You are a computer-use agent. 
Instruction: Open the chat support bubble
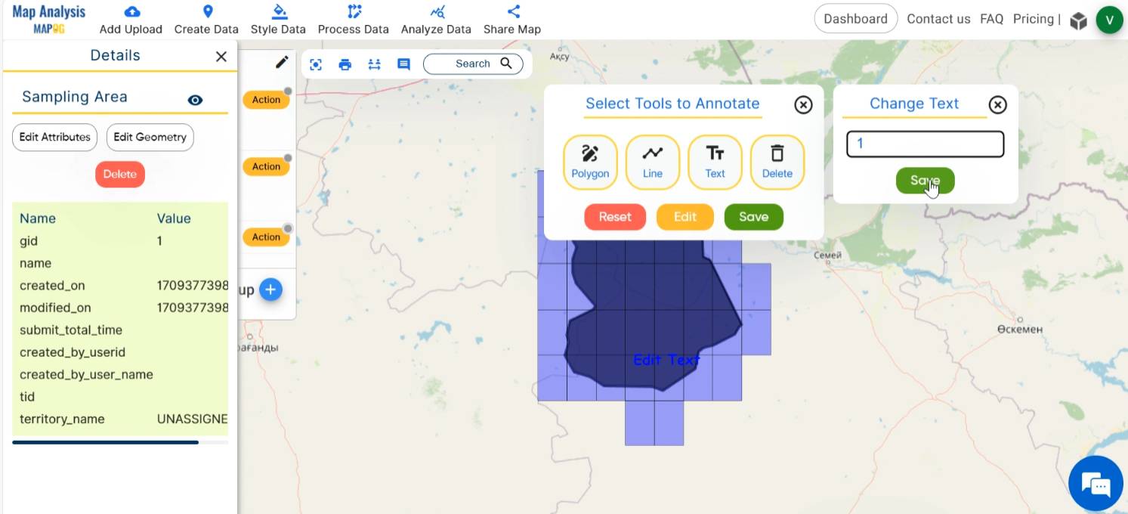1096,484
